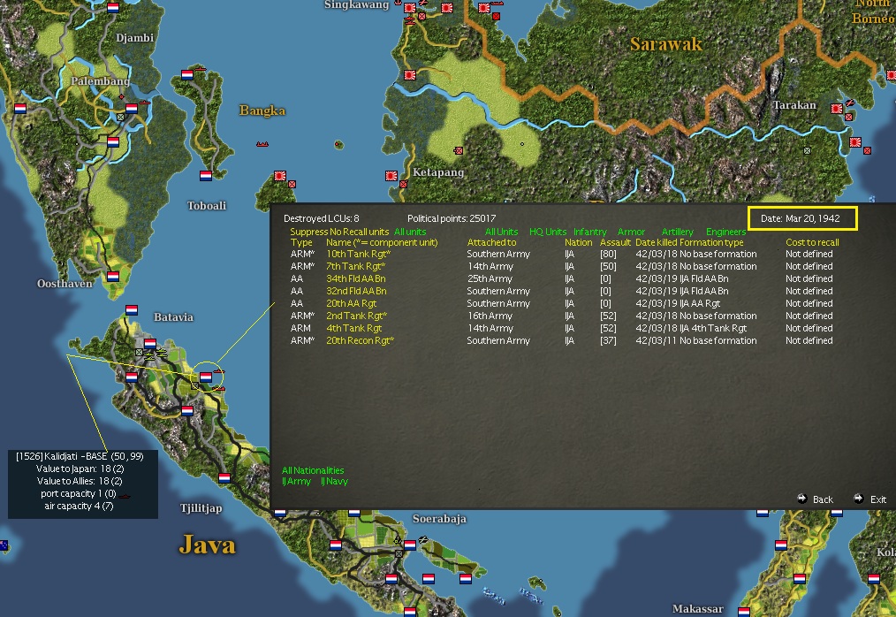Show the 'All Units' type filter
Viewport: 896px width, 617px height.
501,232
